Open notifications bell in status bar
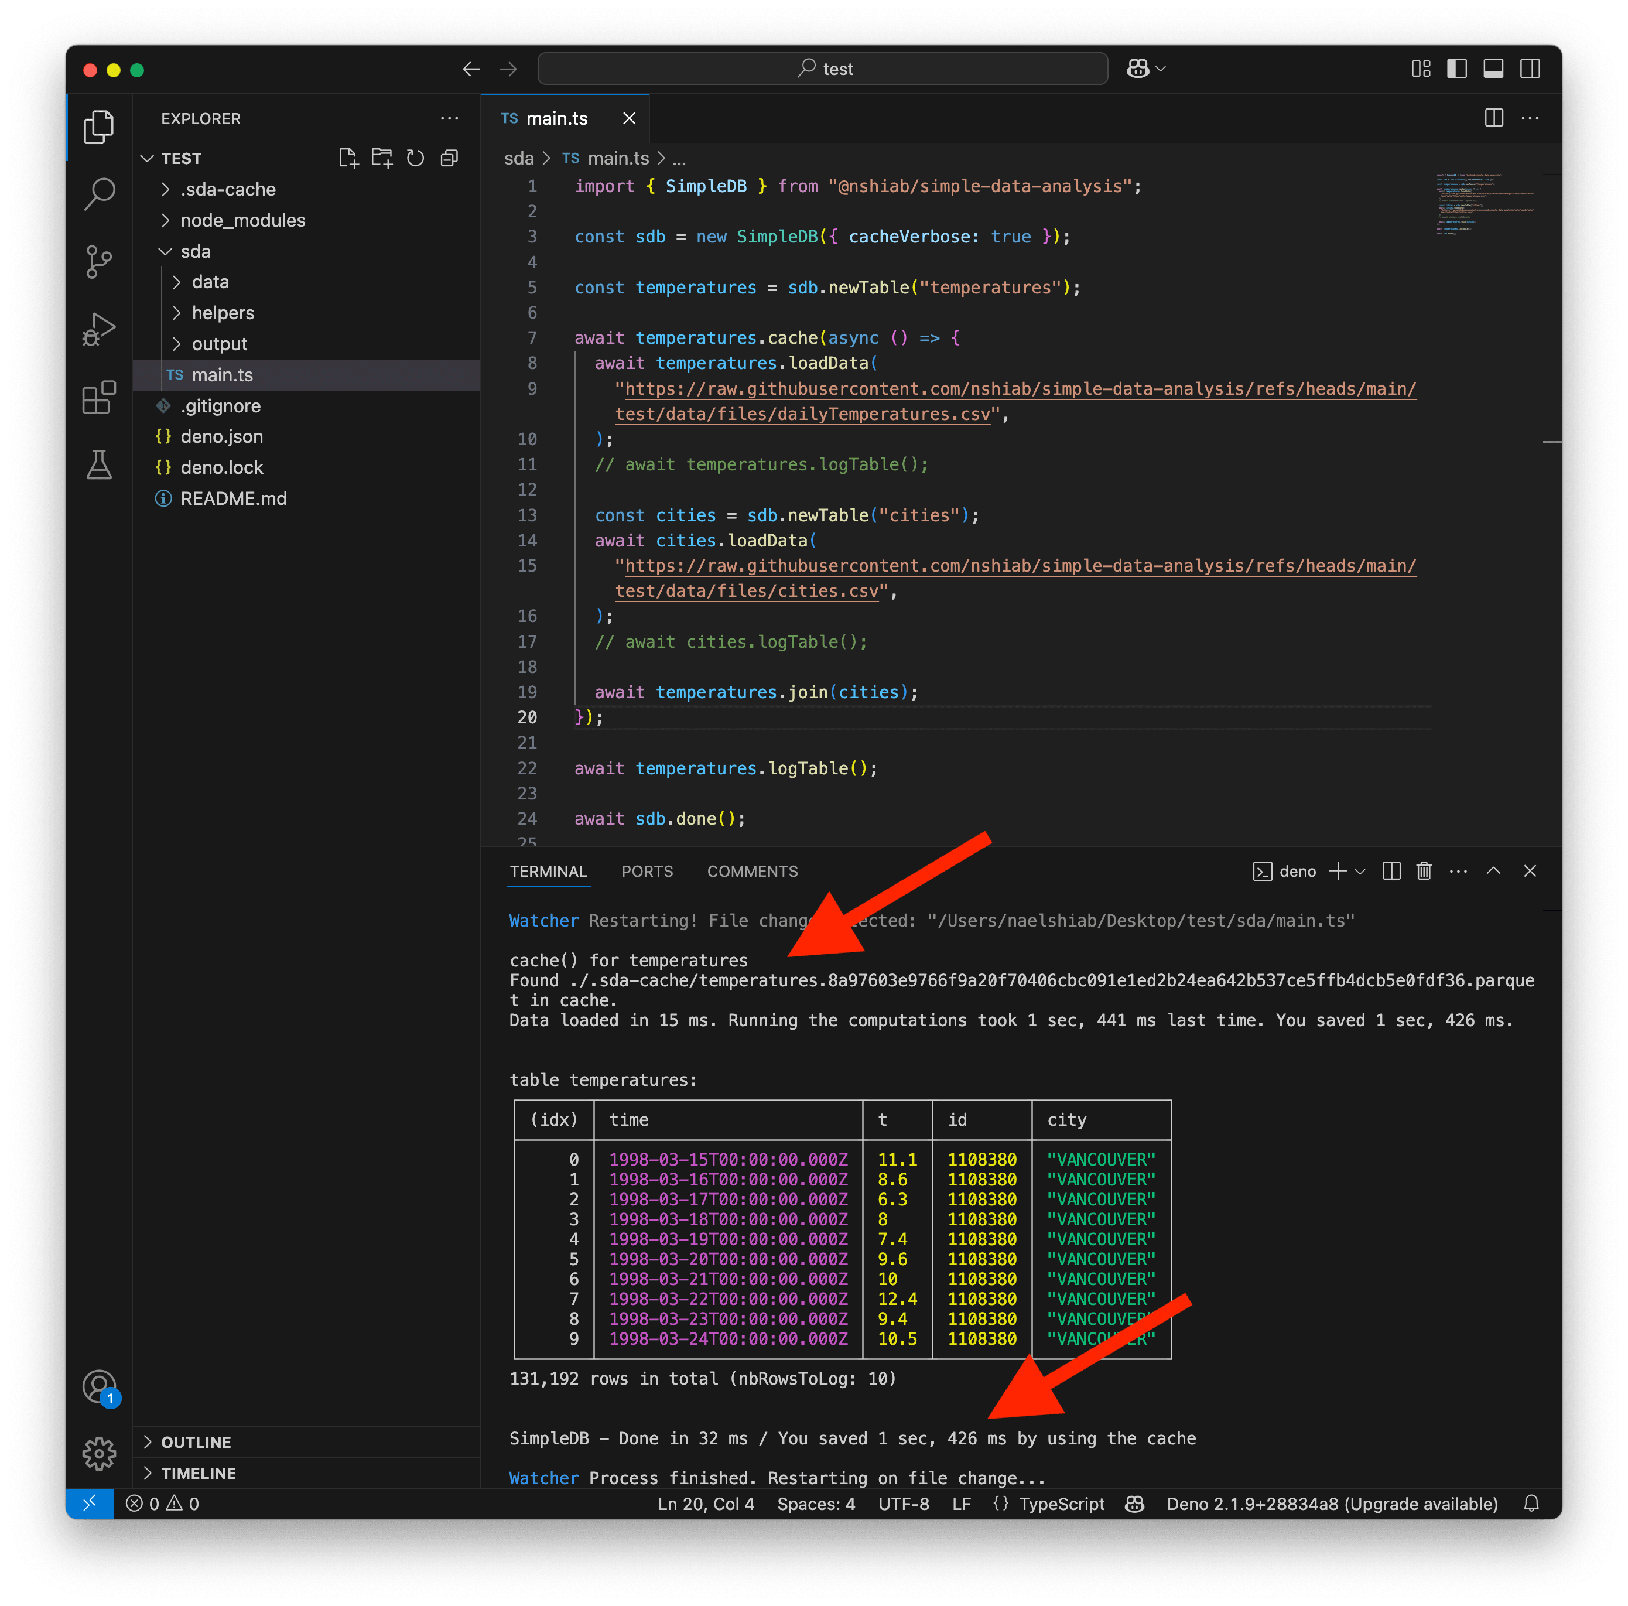1628x1606 pixels. [x=1532, y=1504]
